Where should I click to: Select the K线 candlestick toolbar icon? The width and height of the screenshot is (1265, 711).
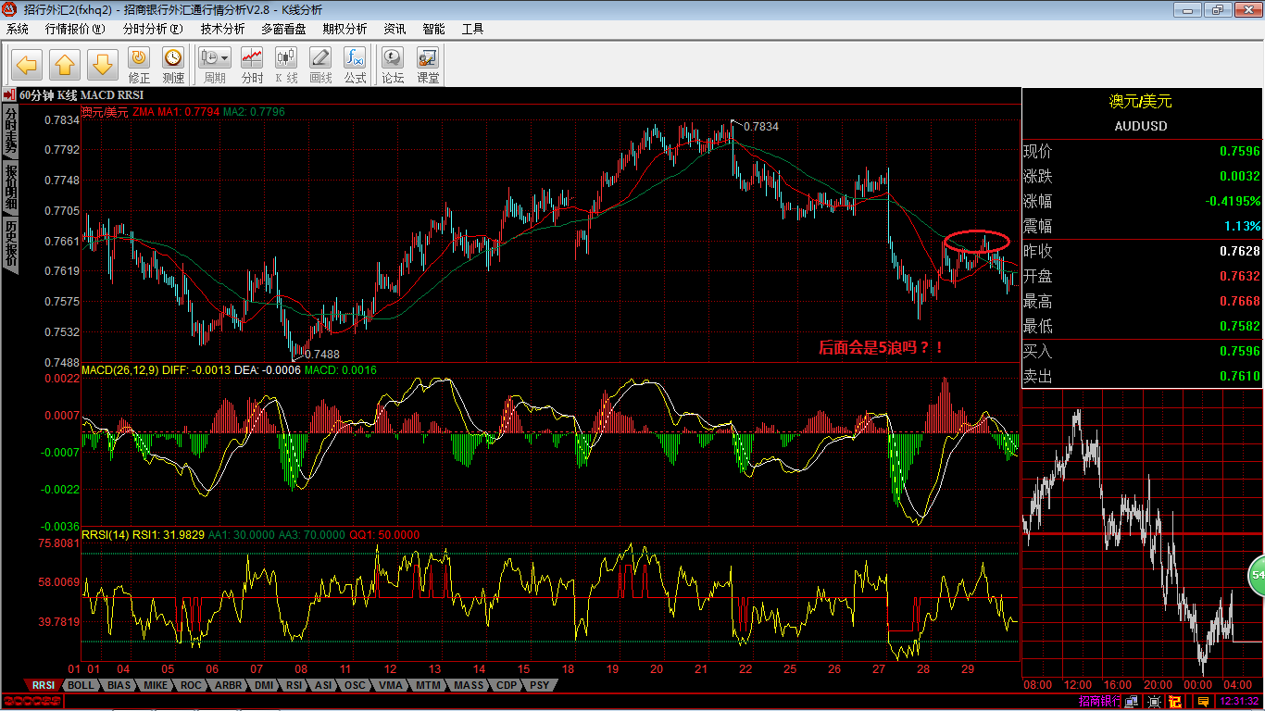(x=286, y=66)
